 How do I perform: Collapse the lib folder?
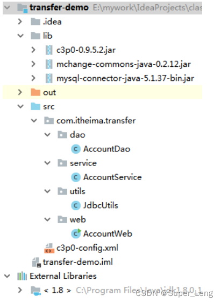click(20, 36)
